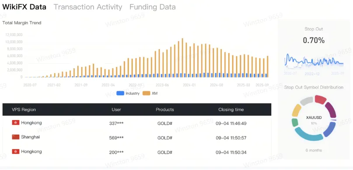Click the tallest XM bar near 2024-01
Image resolution: width=353 pixels, height=170 pixels.
[x=182, y=58]
